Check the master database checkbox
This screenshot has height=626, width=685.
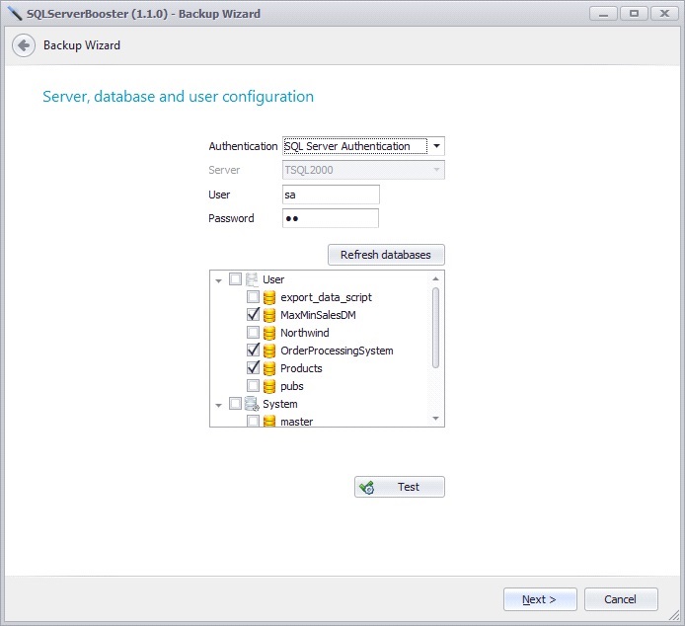pyautogui.click(x=253, y=421)
